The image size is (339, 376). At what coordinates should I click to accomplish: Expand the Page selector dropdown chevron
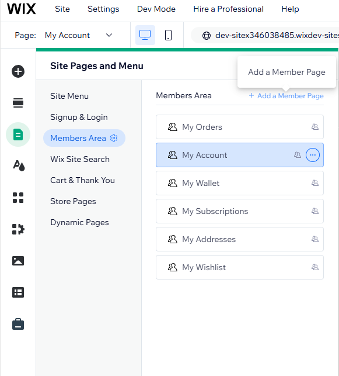point(109,35)
